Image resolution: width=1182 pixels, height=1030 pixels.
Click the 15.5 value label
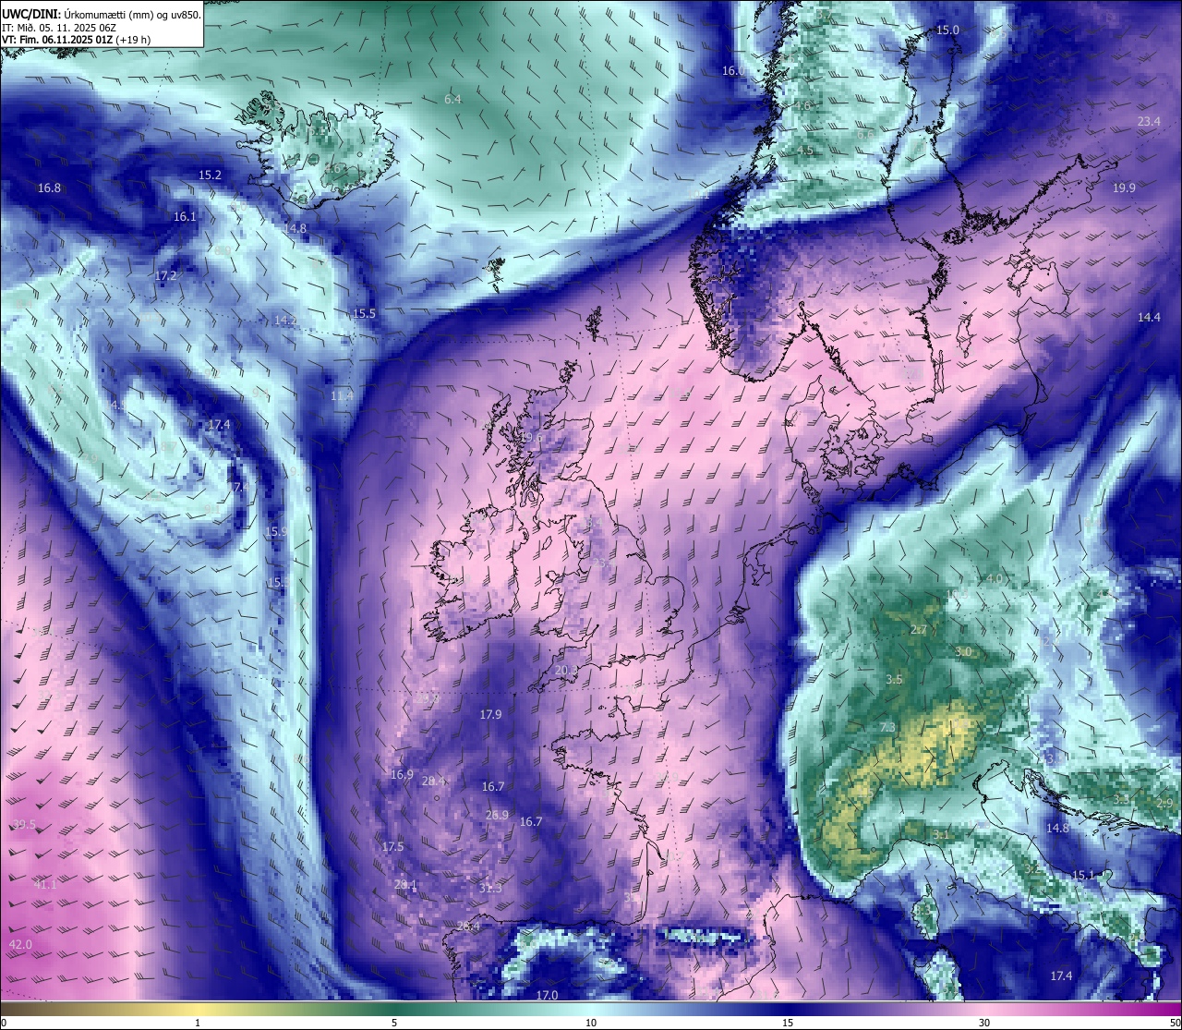pos(365,314)
